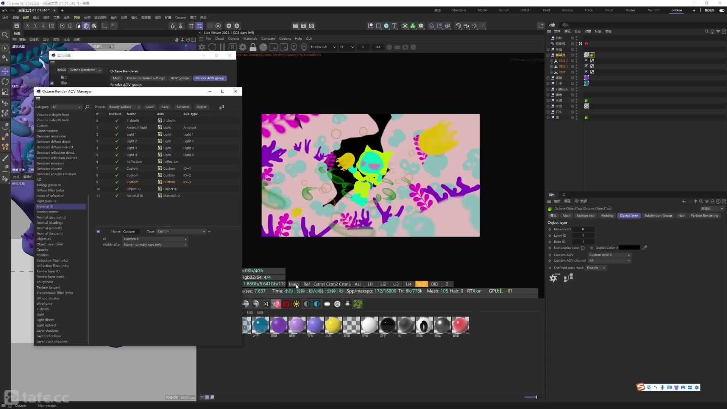Open the Presets Beauty surface dropdown
Image resolution: width=727 pixels, height=409 pixels.
124,107
